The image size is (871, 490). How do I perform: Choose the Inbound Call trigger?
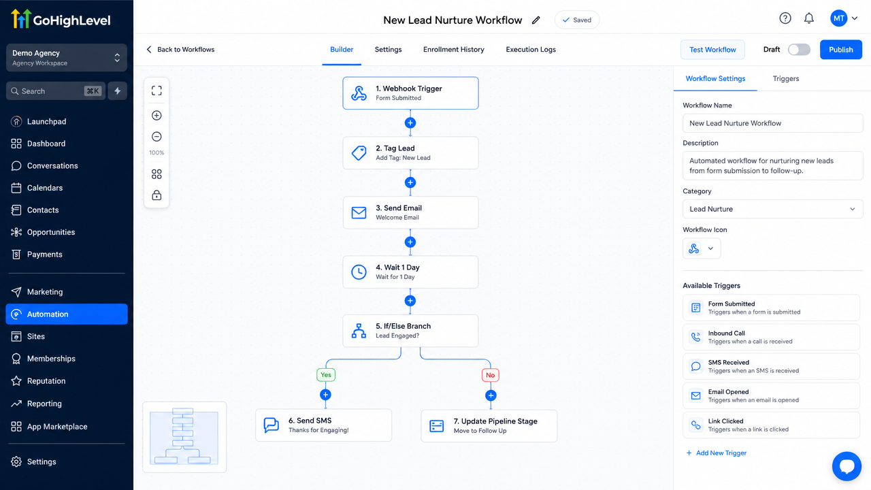[772, 338]
